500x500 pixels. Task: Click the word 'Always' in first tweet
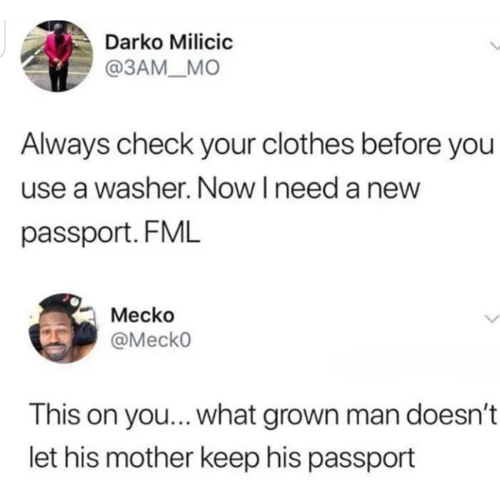coord(65,145)
